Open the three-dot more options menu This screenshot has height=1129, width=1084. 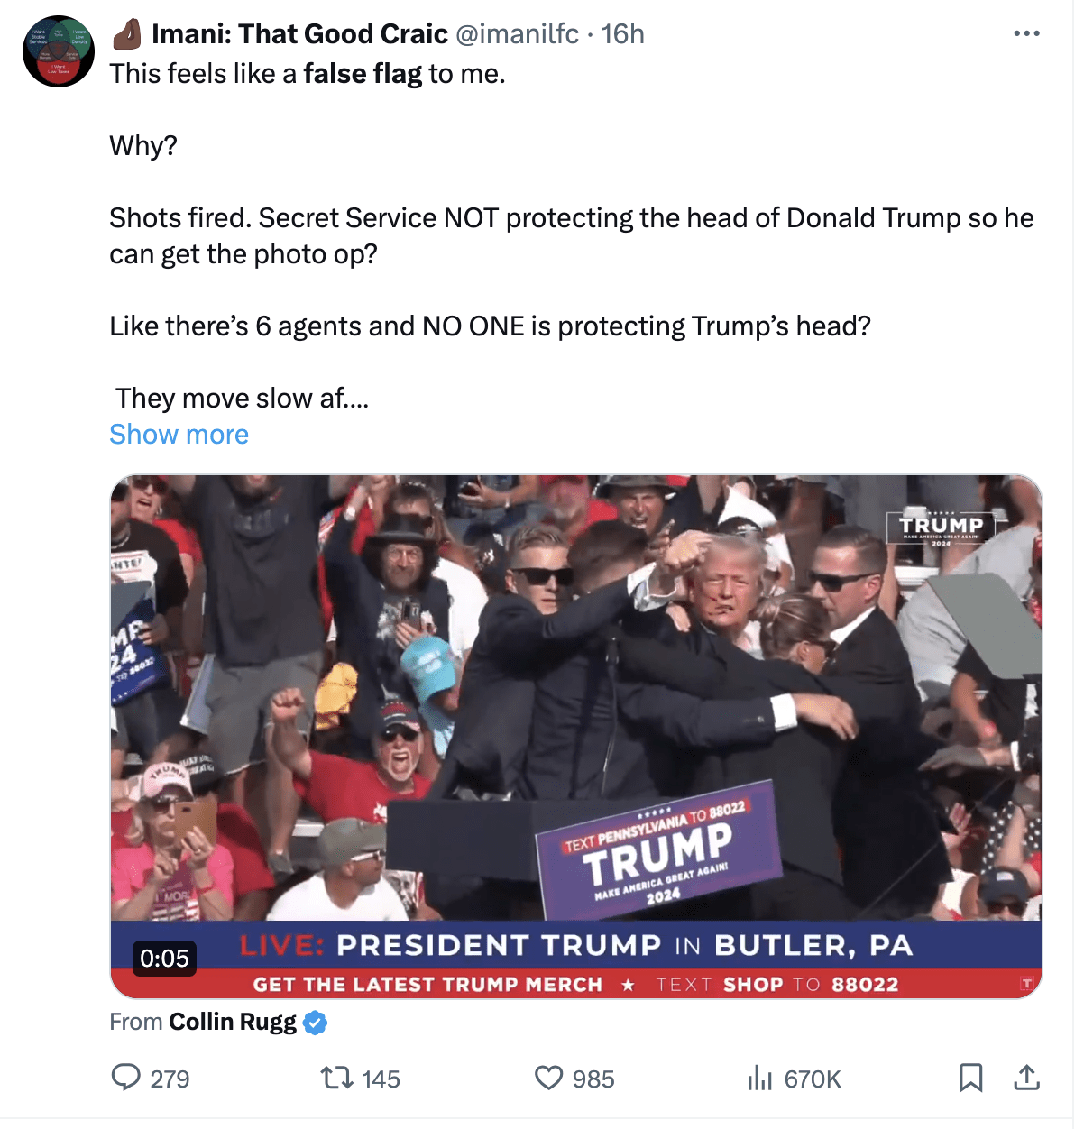click(1026, 33)
